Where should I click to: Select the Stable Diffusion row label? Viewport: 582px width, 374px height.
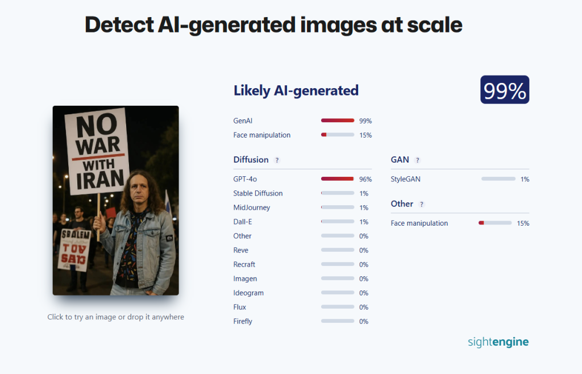coord(258,193)
